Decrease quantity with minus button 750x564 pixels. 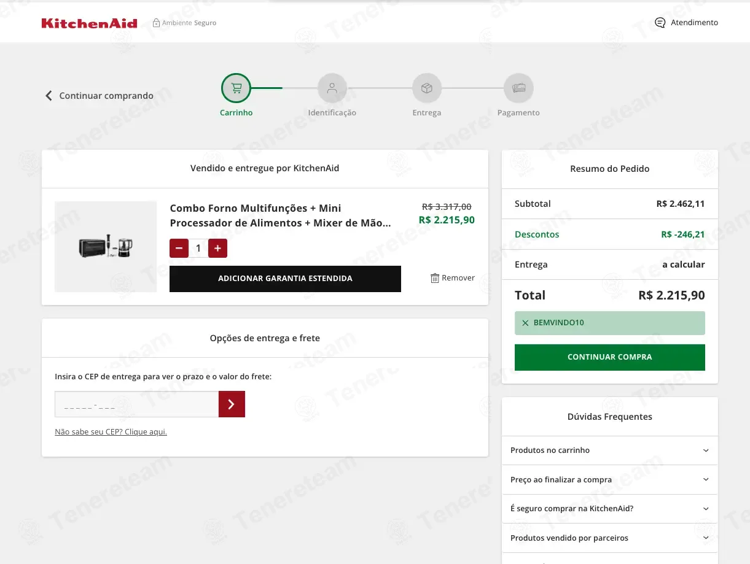179,249
